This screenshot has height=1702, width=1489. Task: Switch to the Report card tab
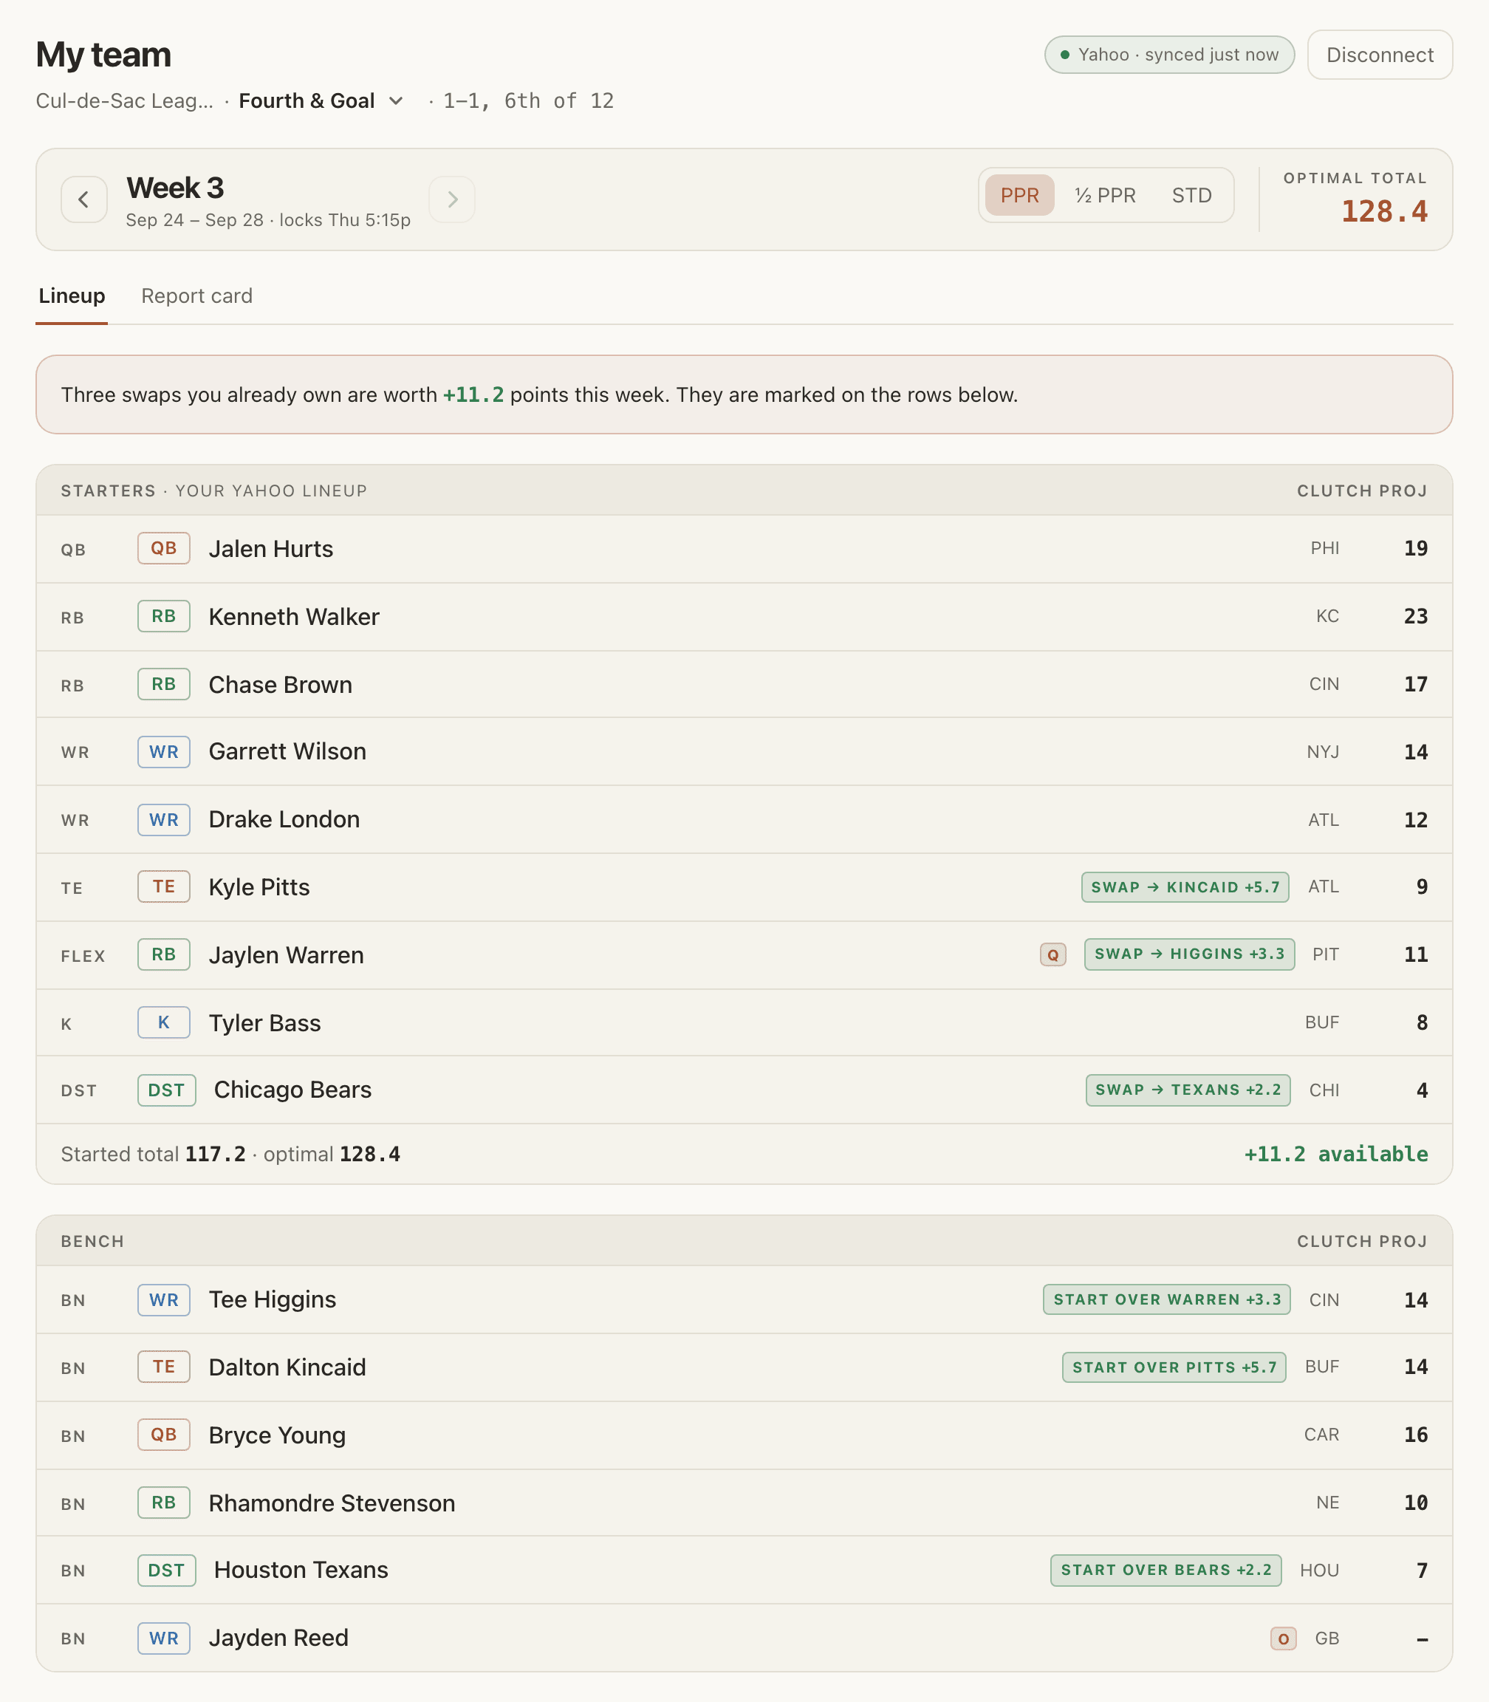[197, 295]
